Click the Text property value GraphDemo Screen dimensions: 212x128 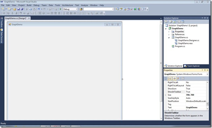[192, 107]
